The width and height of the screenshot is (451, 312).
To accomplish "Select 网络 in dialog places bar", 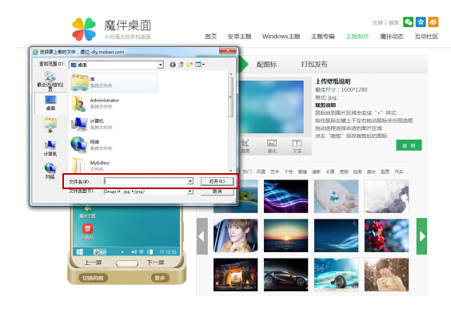I will 50,171.
